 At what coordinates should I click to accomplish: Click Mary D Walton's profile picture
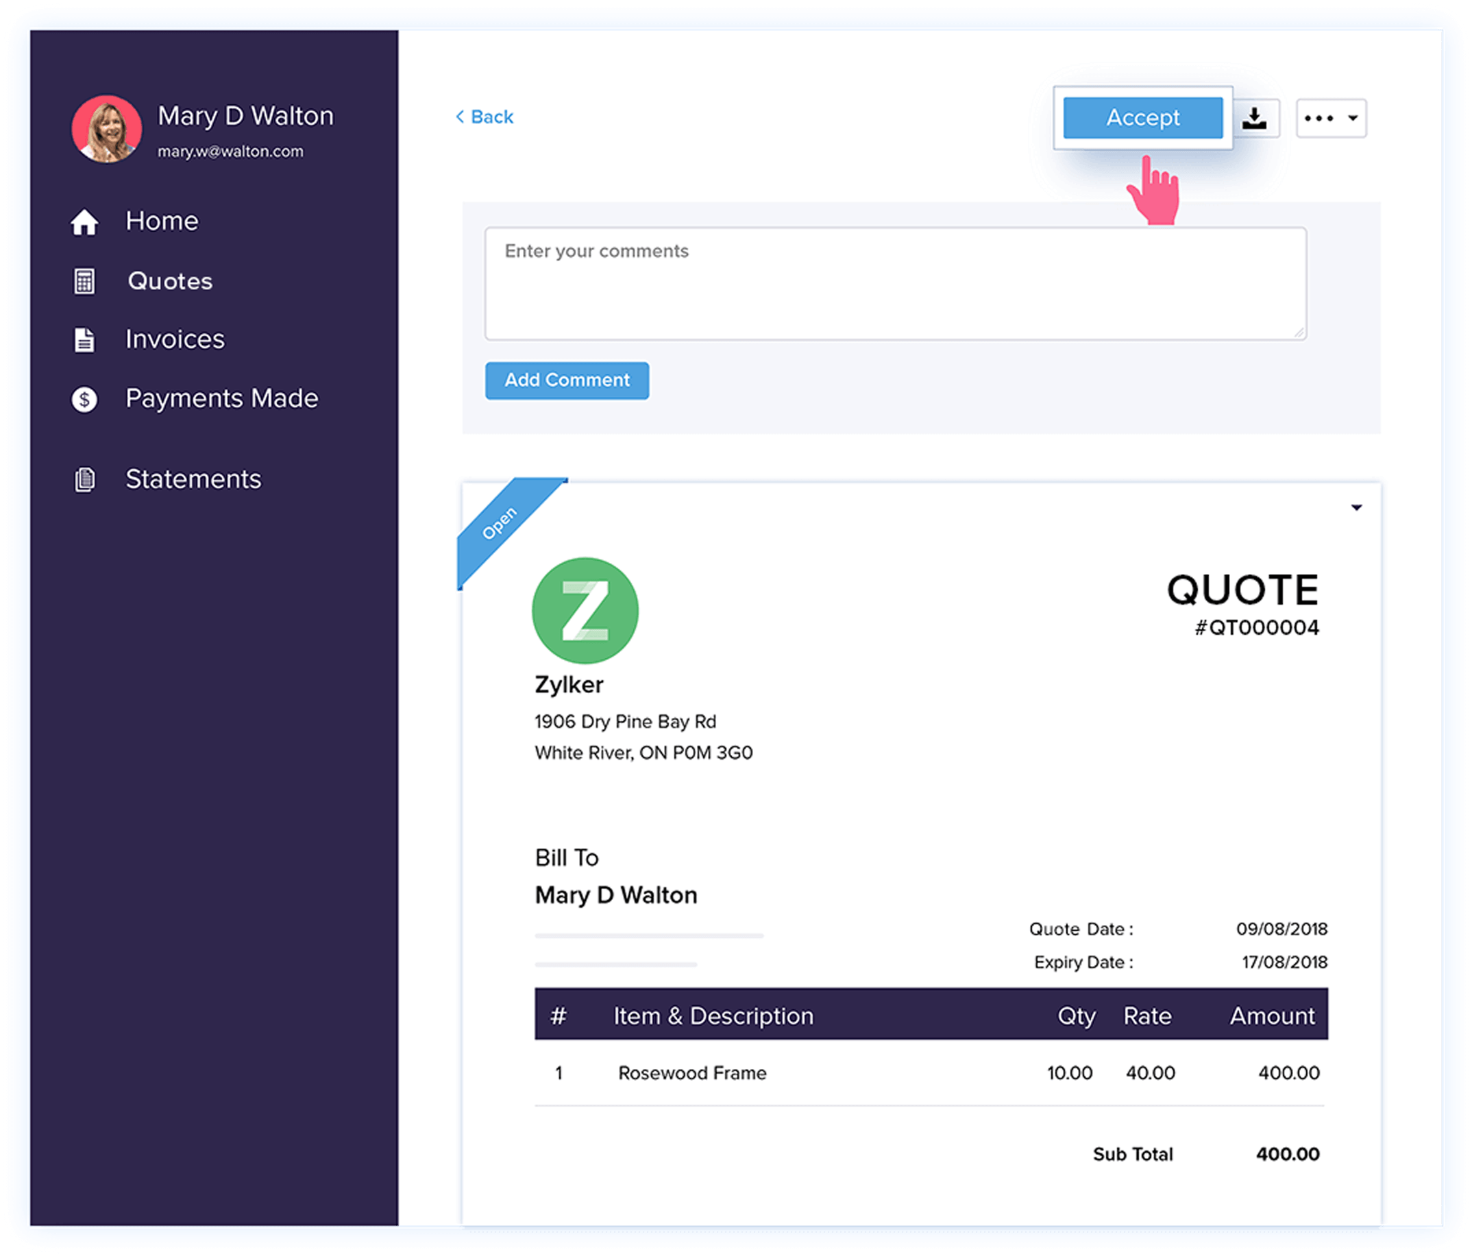(108, 130)
